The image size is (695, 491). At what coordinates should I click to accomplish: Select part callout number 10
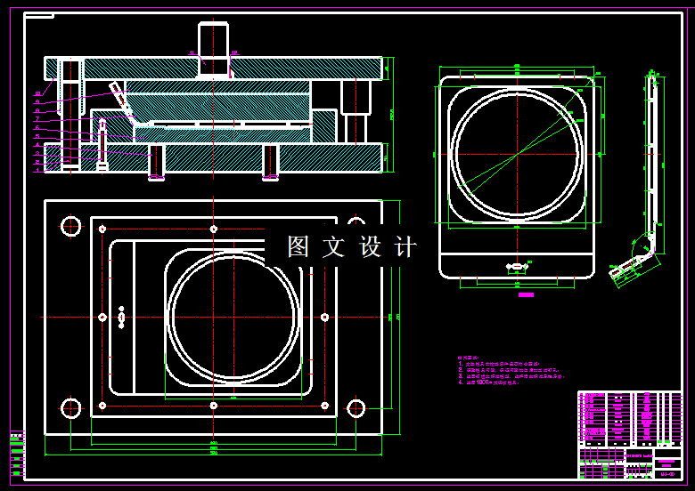[38, 93]
